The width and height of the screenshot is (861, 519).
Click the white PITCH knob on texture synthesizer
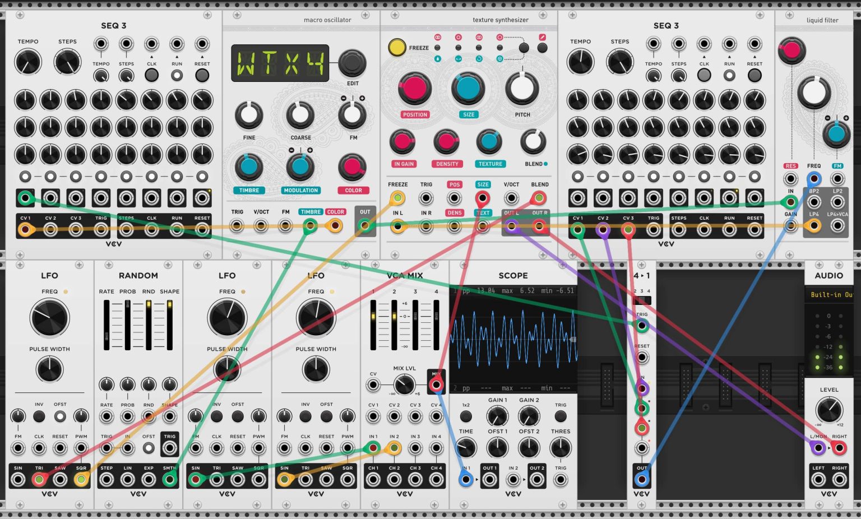[x=522, y=88]
